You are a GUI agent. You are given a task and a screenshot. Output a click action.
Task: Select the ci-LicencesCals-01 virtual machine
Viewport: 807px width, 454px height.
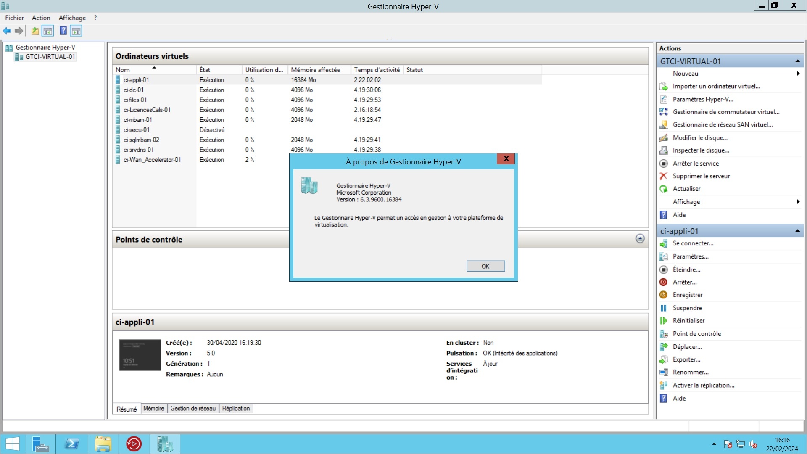tap(327, 110)
